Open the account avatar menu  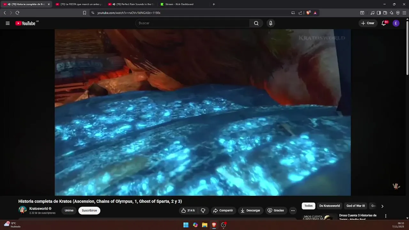point(396,23)
